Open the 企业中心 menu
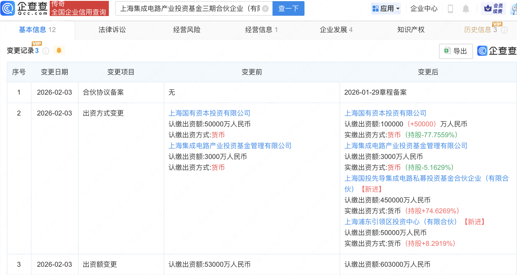Screen dimensions: 517x275 pyautogui.click(x=424, y=9)
